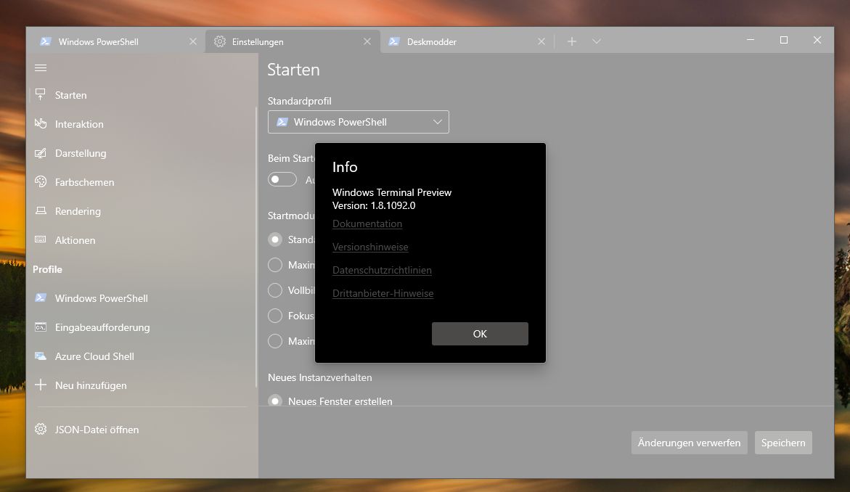This screenshot has width=850, height=492.
Task: Open the hamburger navigation menu
Action: tap(41, 67)
